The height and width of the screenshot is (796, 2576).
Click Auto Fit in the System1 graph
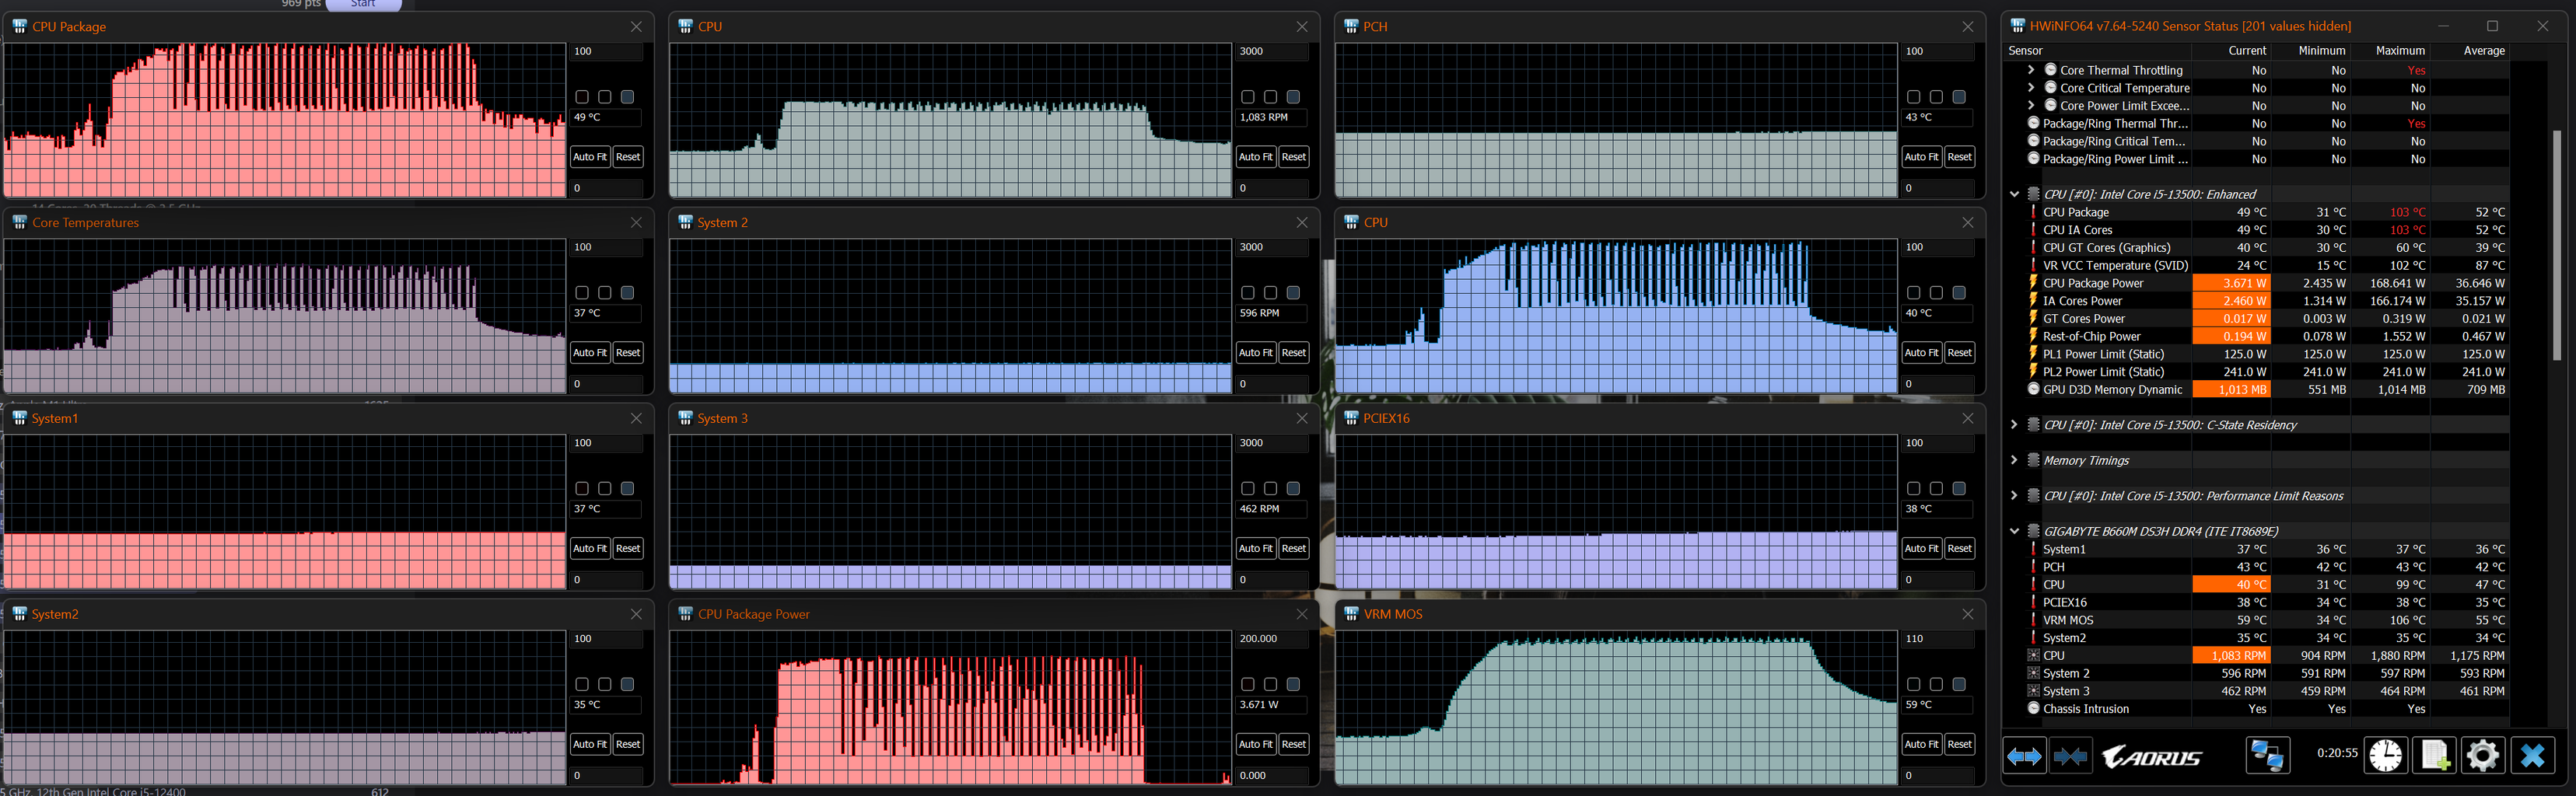pyautogui.click(x=590, y=549)
